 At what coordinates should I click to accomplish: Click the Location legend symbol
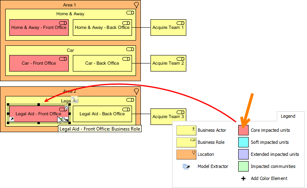186,154
